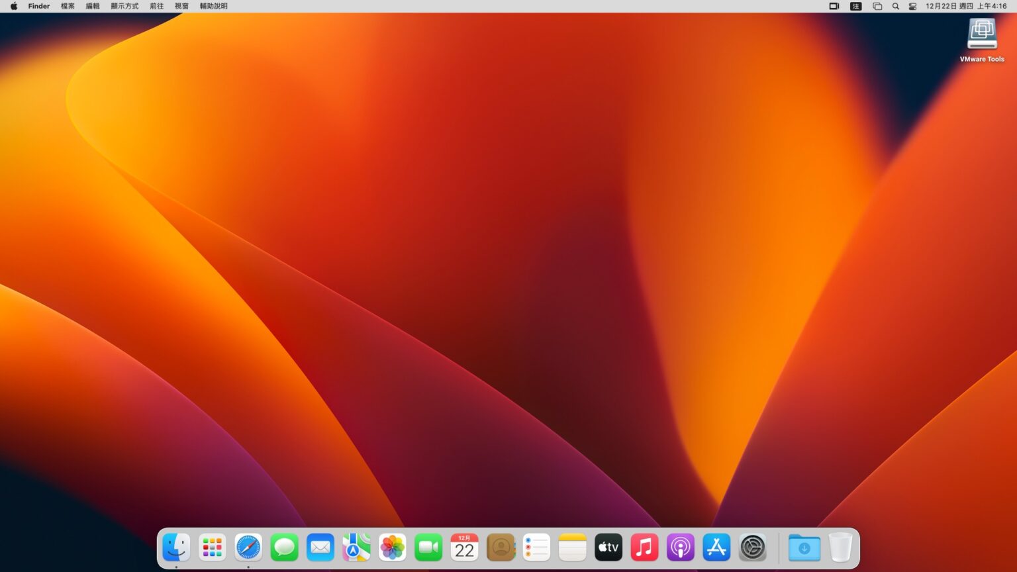Launch the App Store
This screenshot has height=572, width=1017.
tap(716, 548)
